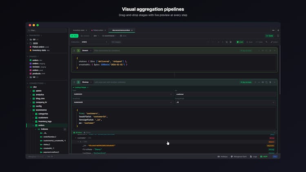The height and width of the screenshot is (172, 306).
Task: Open Logs from the status bar
Action: tap(253, 157)
